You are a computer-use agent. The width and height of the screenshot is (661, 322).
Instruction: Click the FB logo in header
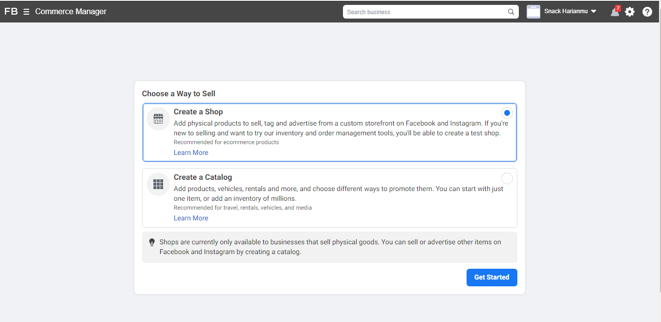click(x=11, y=11)
